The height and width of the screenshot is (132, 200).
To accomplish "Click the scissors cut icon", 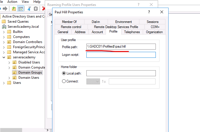I will pyautogui.click(x=29, y=9).
